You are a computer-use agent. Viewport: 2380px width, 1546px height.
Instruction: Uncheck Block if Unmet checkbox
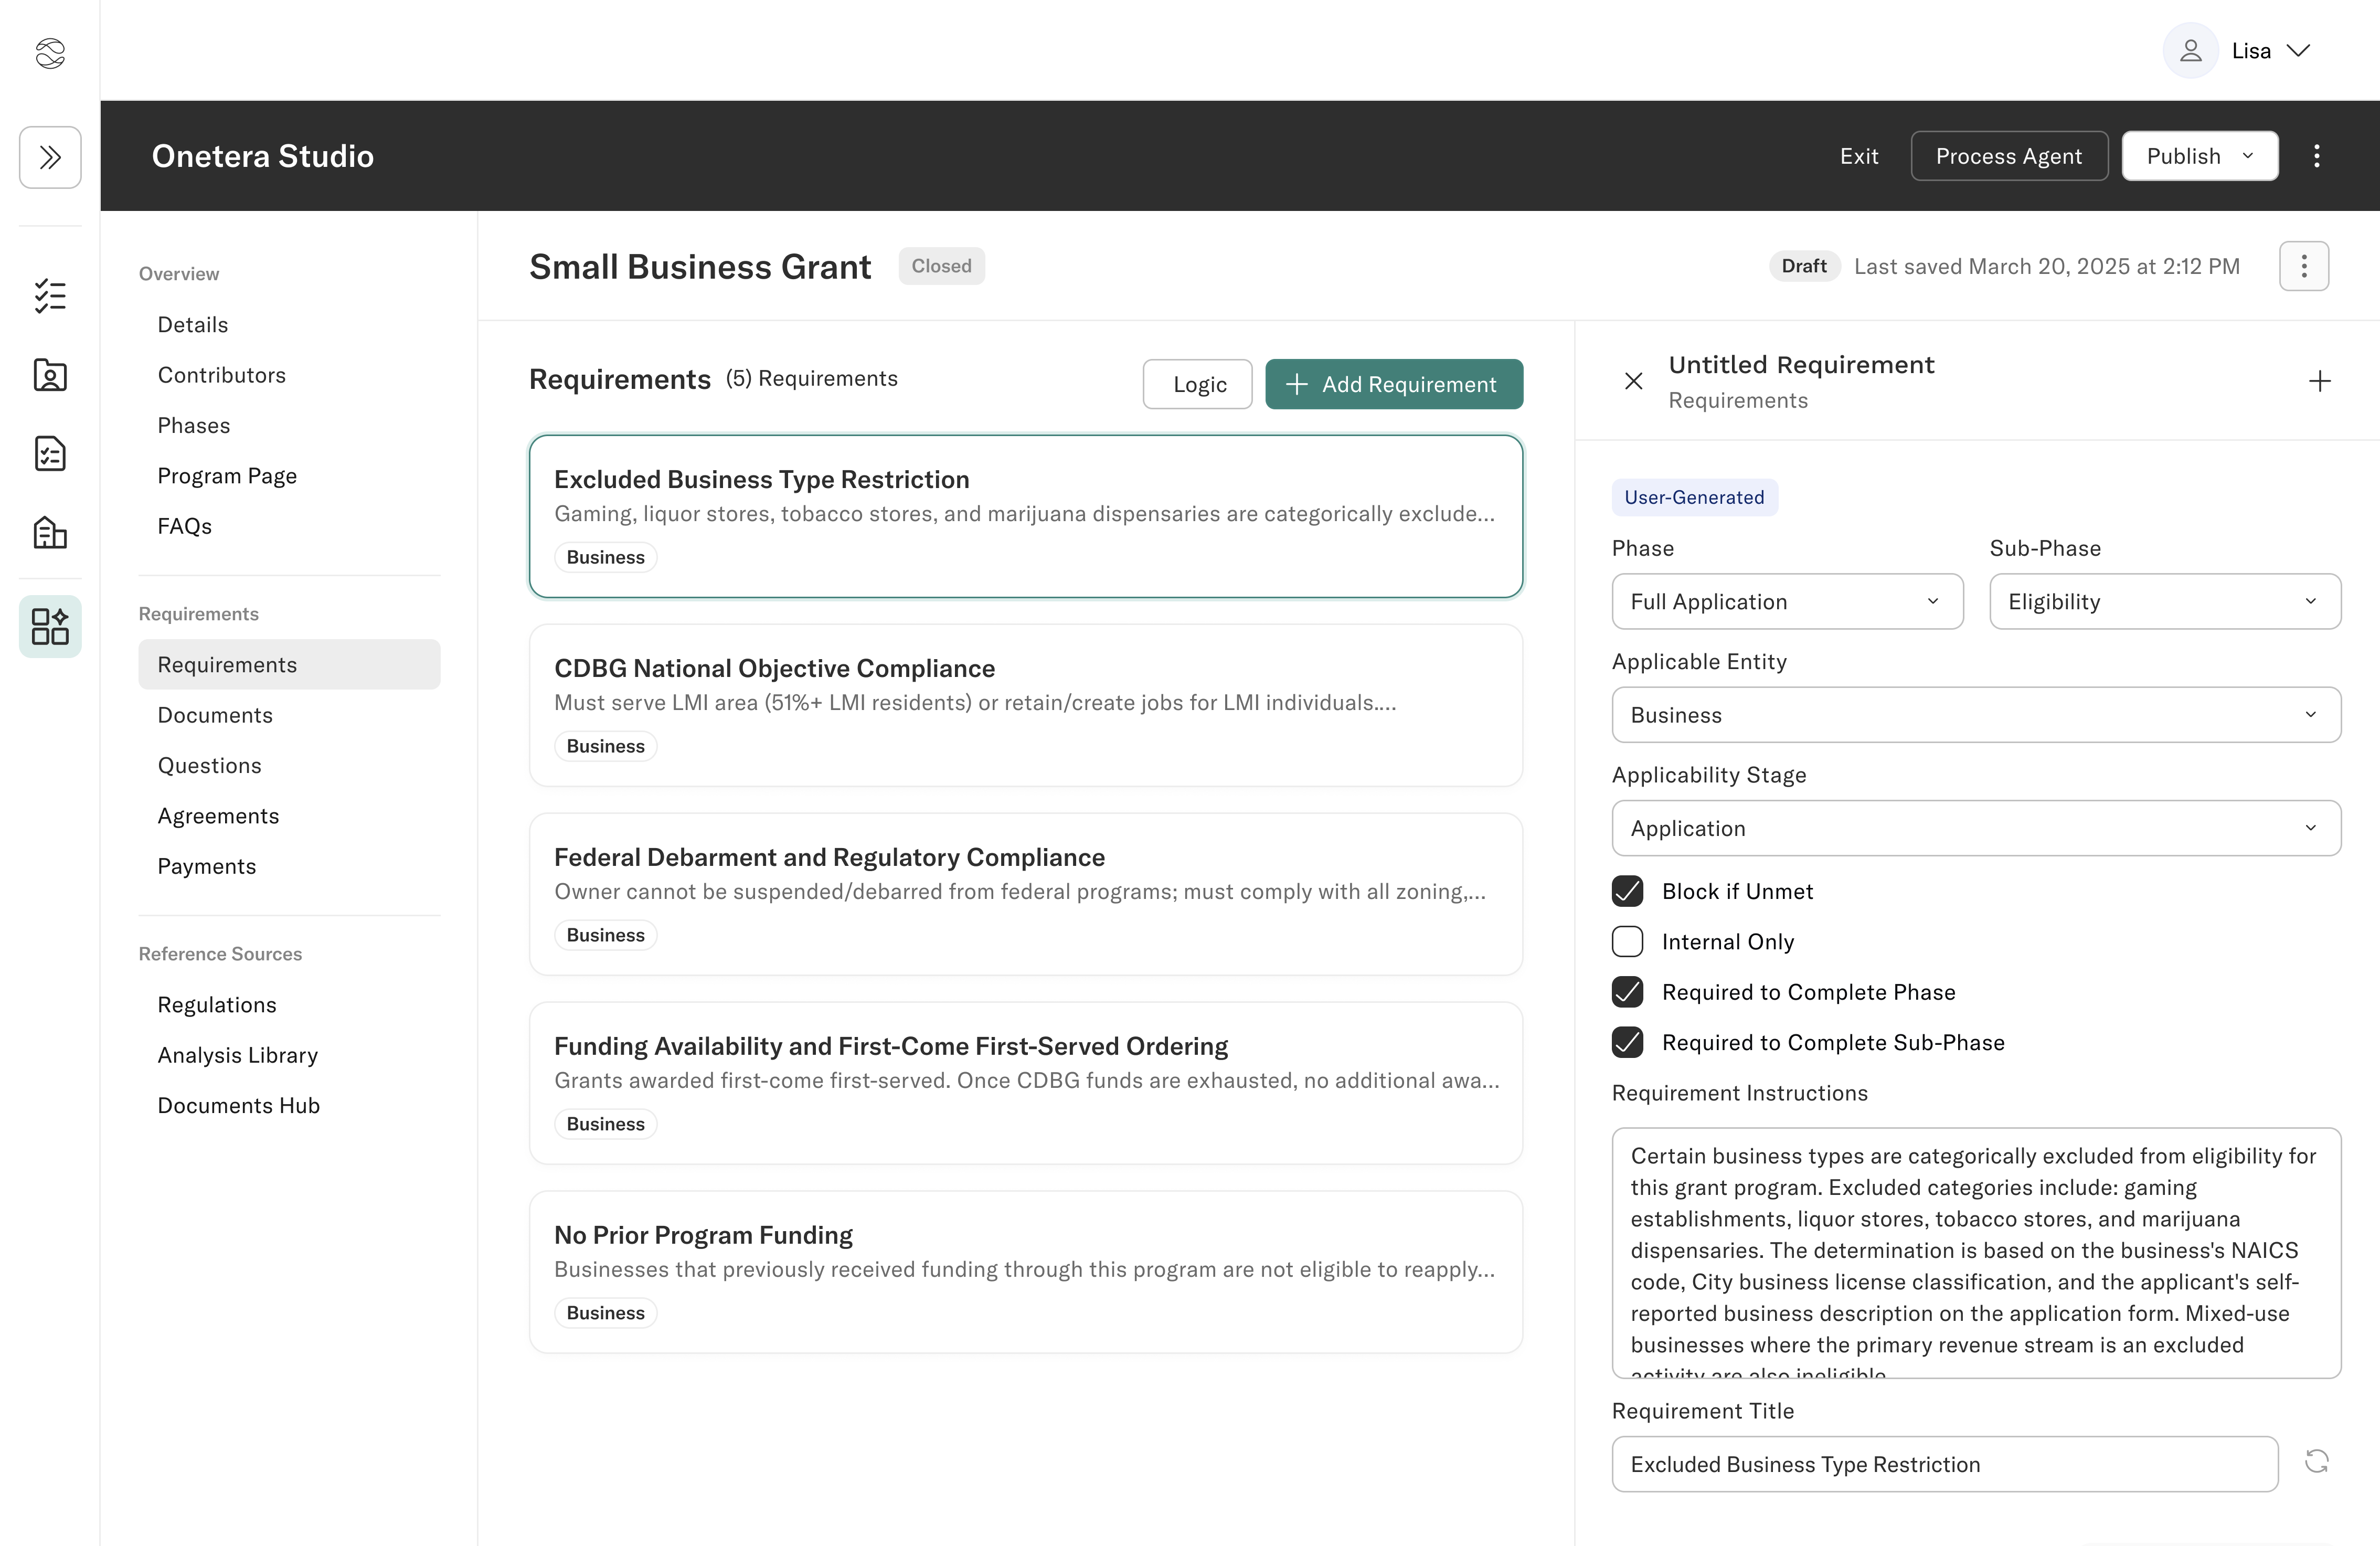point(1627,891)
